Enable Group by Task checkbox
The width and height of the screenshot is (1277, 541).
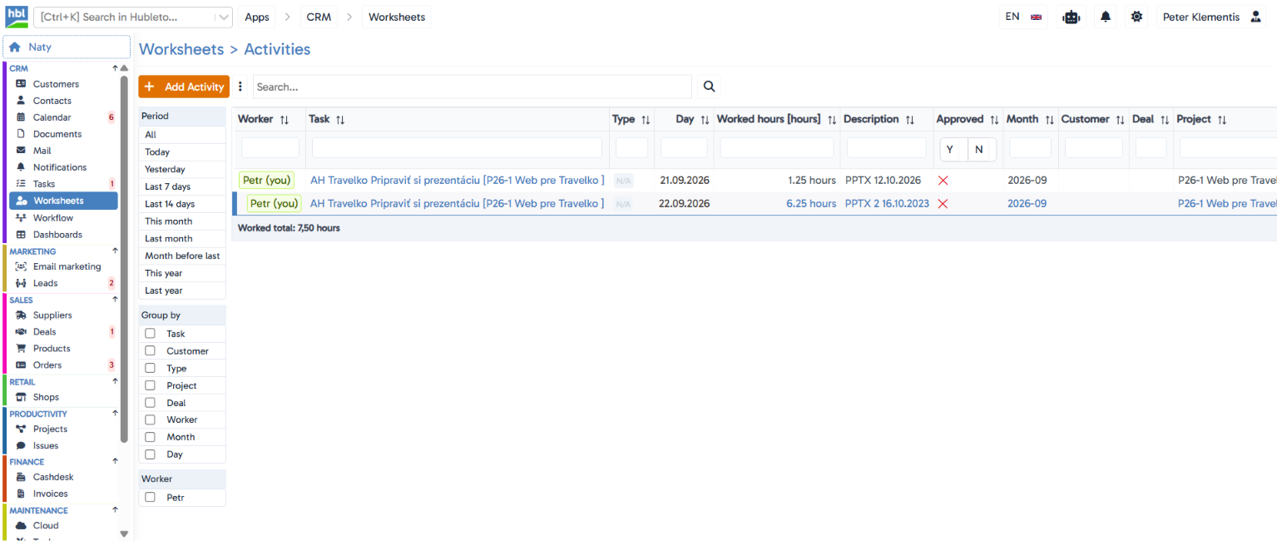coord(150,334)
